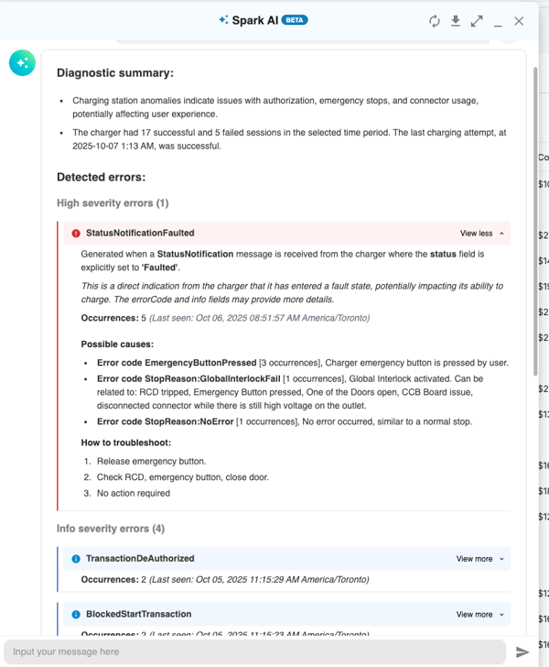
Task: Expand BlockedStartTransaction with View more
Action: coord(479,615)
